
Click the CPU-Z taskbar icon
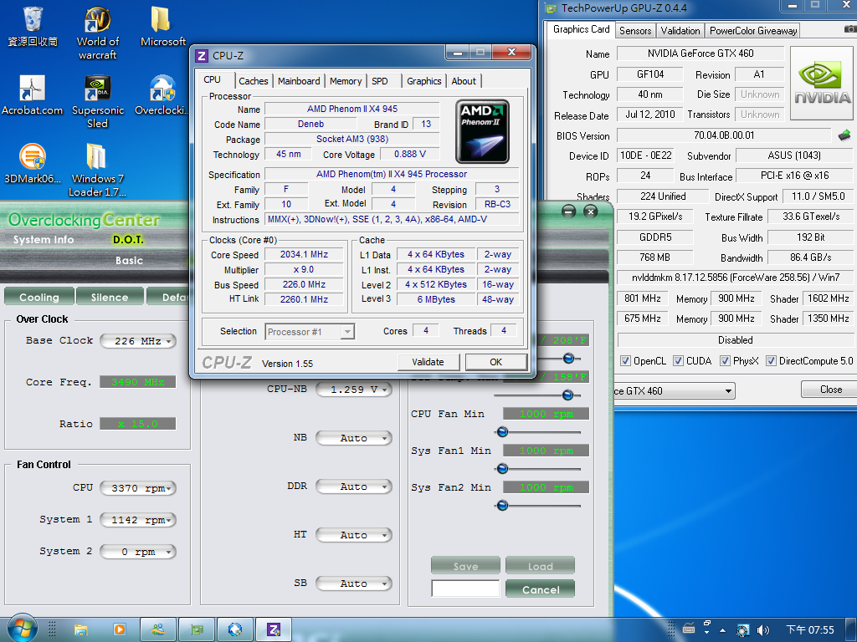click(x=273, y=629)
